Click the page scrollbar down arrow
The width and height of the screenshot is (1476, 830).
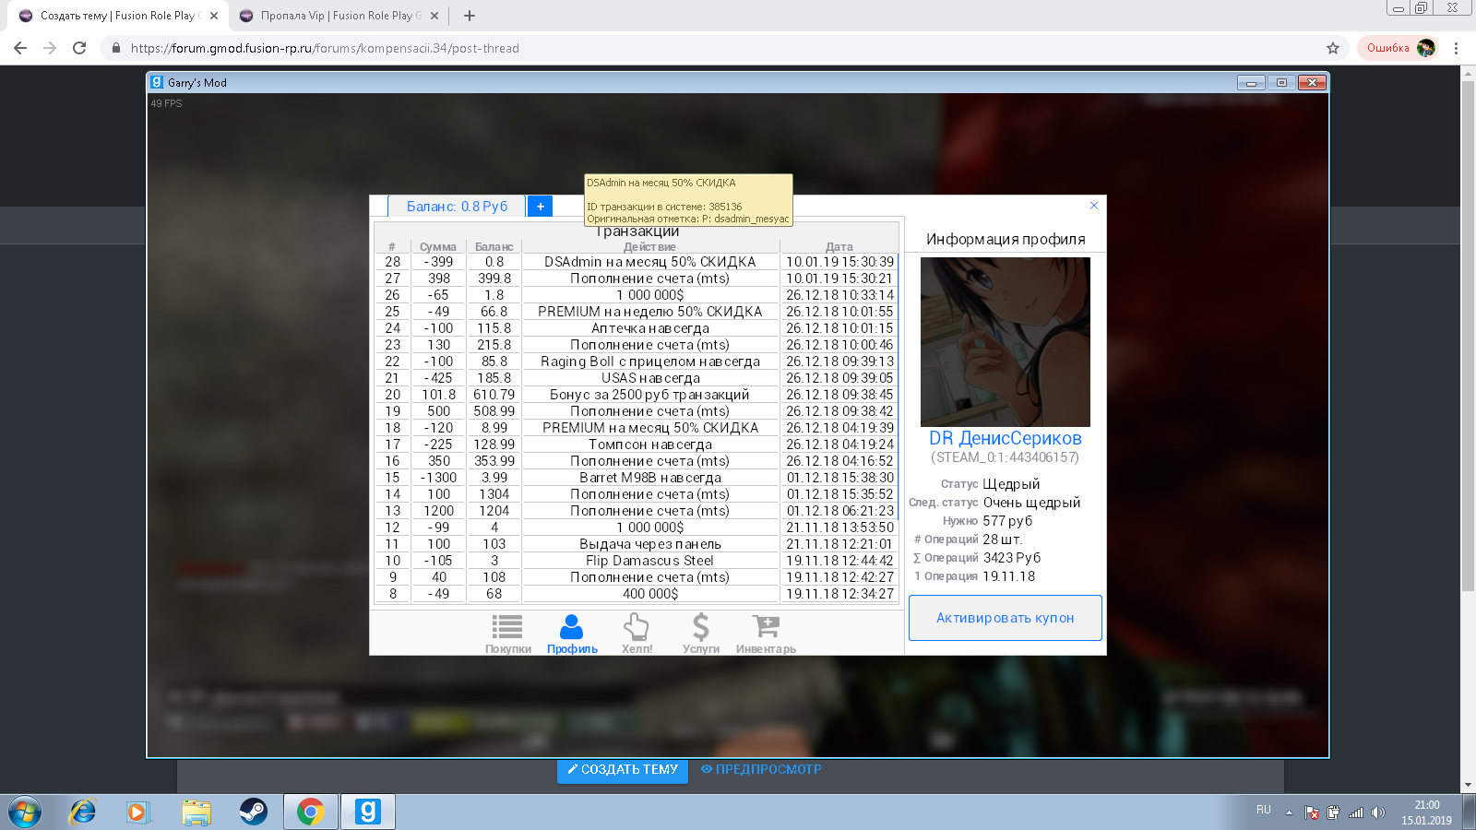1468,786
